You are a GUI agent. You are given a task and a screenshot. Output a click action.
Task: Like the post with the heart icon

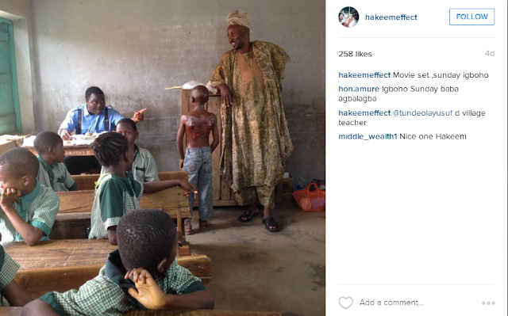coord(346,303)
